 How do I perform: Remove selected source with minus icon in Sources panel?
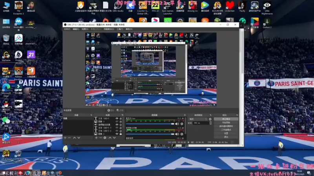[100, 138]
